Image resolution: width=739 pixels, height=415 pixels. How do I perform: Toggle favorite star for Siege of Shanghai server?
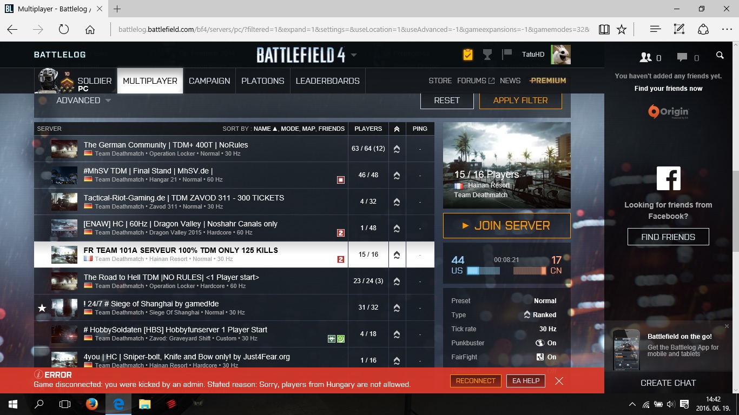[x=42, y=308]
